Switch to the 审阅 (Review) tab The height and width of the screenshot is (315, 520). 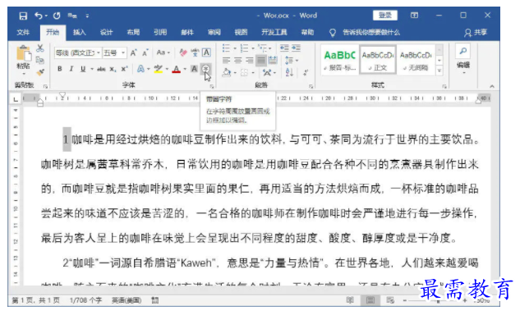(x=214, y=33)
